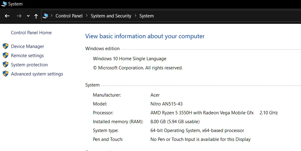Click the System breadcrumb in address bar
Screen dimensions: 301x151
click(147, 16)
